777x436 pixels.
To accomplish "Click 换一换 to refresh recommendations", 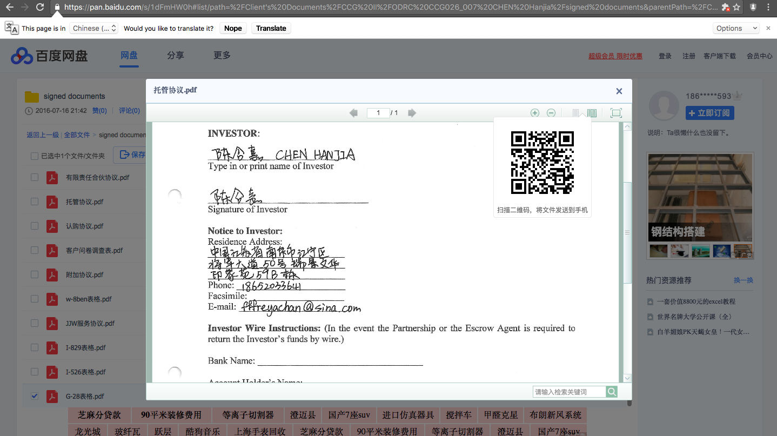I will click(743, 280).
